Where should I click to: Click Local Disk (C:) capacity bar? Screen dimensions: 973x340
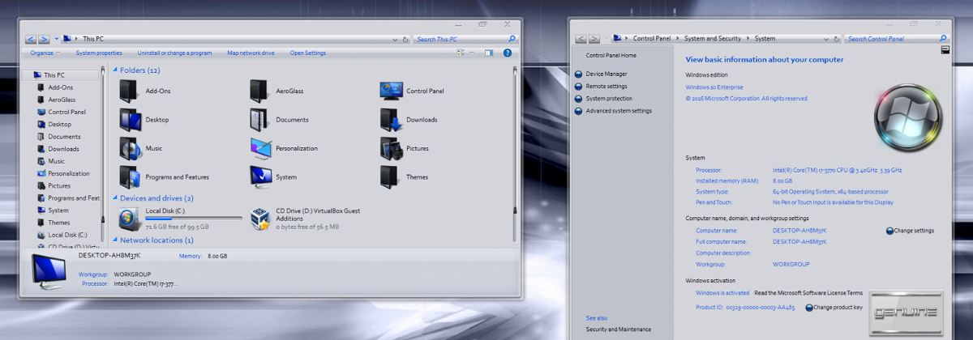point(194,218)
